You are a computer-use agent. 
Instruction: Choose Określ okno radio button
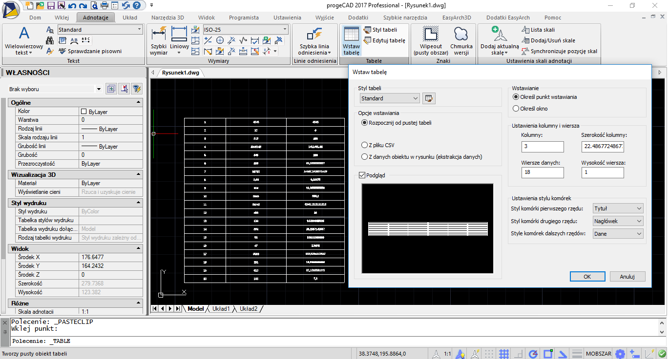click(516, 109)
